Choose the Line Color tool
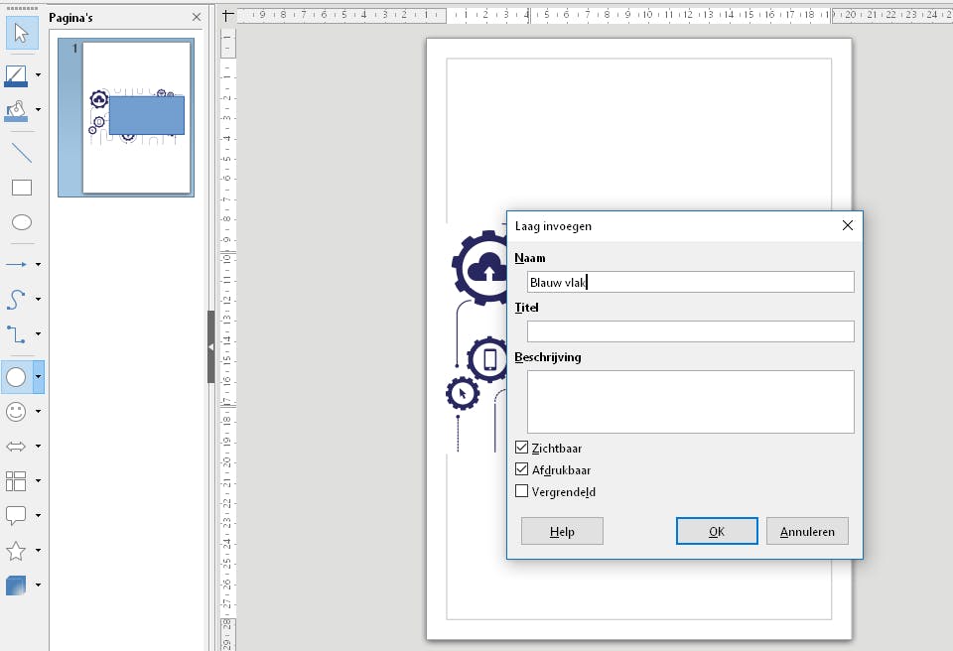 16,75
